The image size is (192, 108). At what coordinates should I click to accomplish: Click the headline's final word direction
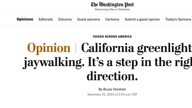click(x=112, y=76)
